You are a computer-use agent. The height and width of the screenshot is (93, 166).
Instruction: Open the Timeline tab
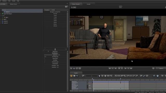pyautogui.click(x=76, y=73)
